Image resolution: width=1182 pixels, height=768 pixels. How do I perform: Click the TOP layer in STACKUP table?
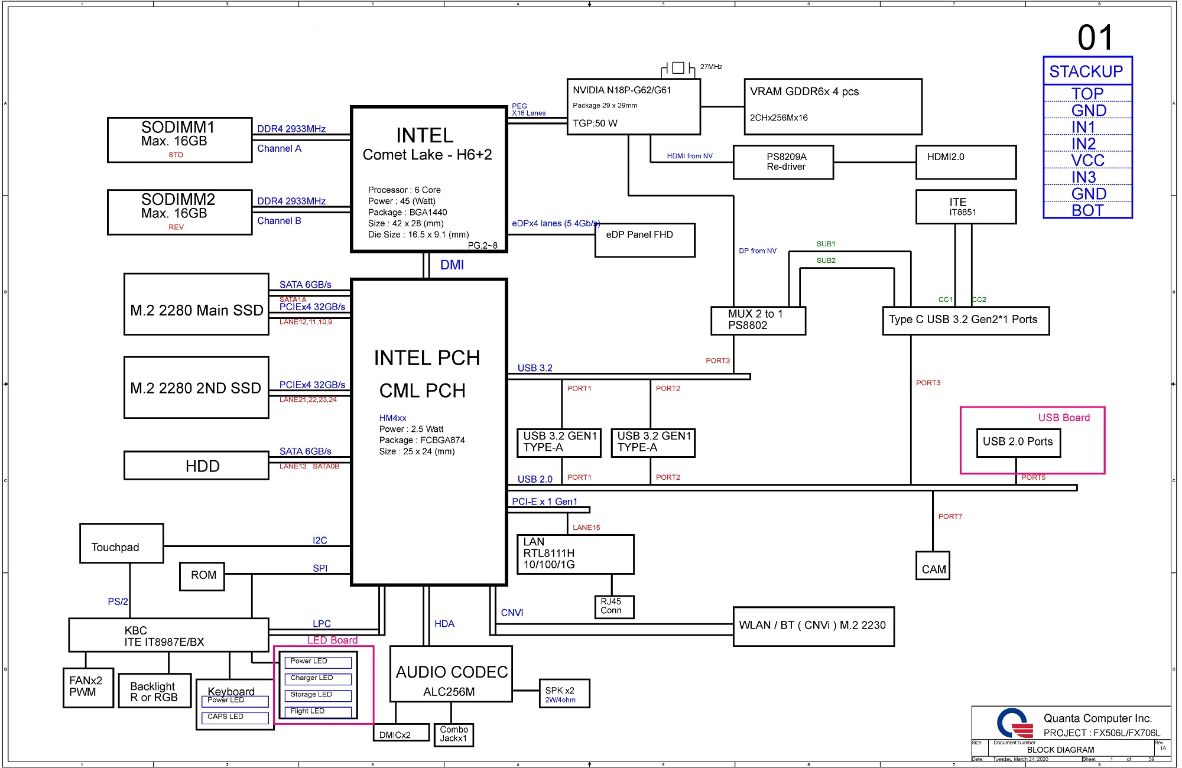(x=1087, y=93)
